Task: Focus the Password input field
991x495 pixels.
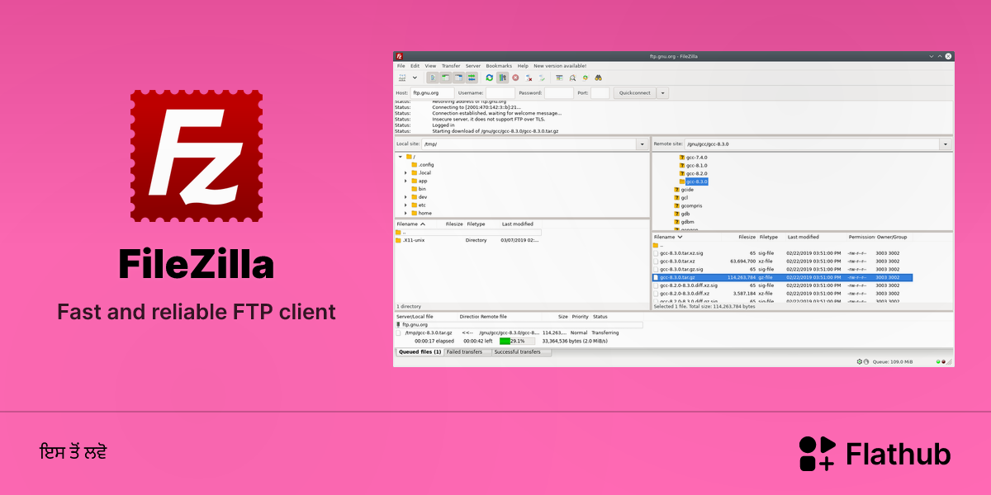Action: coord(559,93)
